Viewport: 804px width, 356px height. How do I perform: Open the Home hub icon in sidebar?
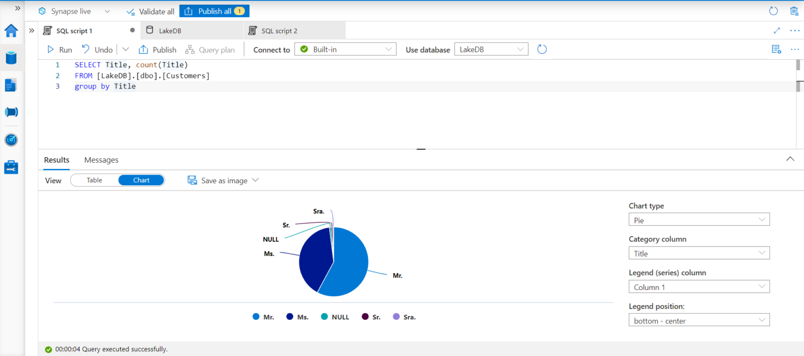(11, 31)
